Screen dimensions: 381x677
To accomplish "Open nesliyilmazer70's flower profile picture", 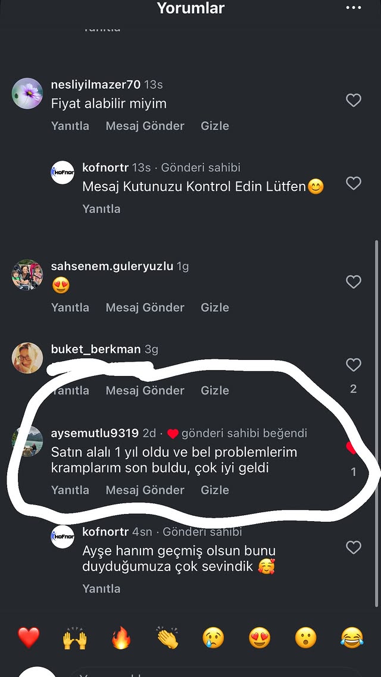I will click(x=27, y=93).
